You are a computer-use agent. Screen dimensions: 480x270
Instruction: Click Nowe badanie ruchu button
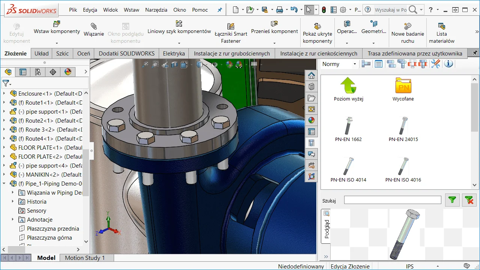(x=408, y=33)
